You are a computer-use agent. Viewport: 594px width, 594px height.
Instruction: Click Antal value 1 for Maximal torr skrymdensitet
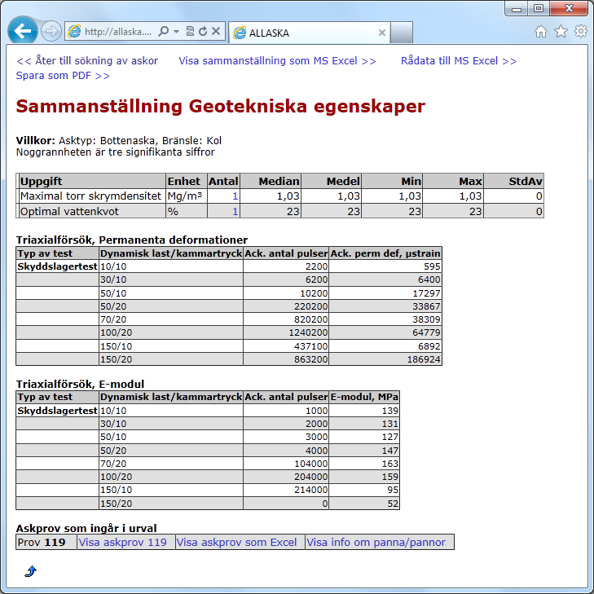pyautogui.click(x=235, y=196)
